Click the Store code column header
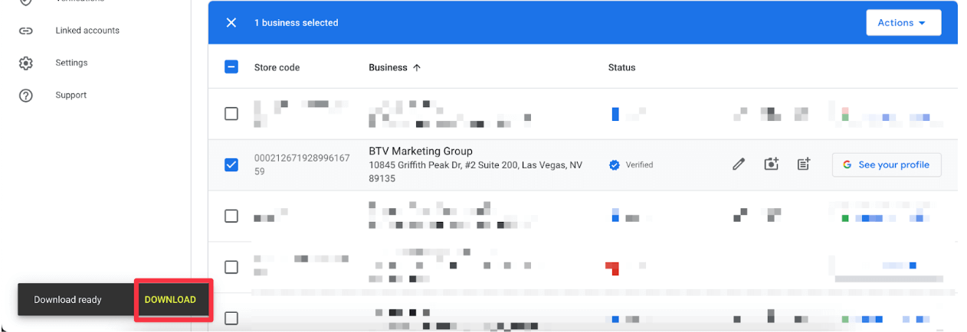The image size is (967, 332). (x=277, y=67)
